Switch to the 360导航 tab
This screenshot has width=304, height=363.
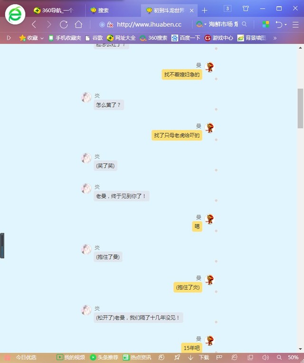pos(54,10)
